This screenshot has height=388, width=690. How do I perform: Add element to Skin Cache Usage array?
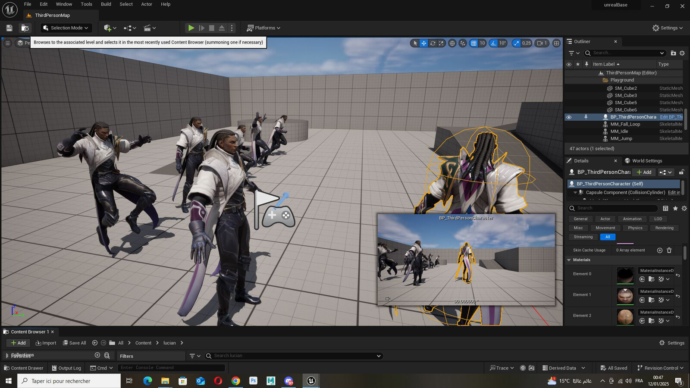click(x=659, y=250)
